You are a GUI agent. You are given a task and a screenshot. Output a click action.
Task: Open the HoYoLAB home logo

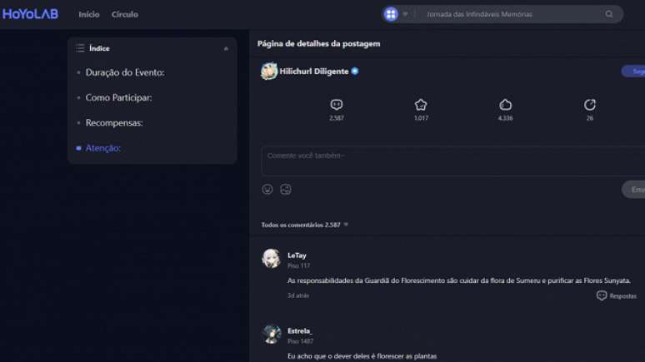click(x=31, y=14)
